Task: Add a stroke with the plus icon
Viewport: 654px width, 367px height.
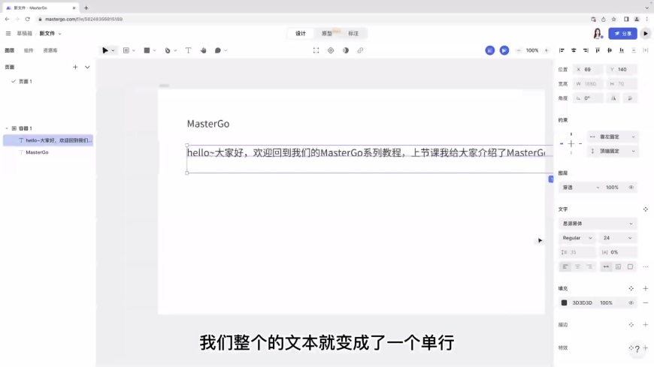Action: [x=646, y=324]
